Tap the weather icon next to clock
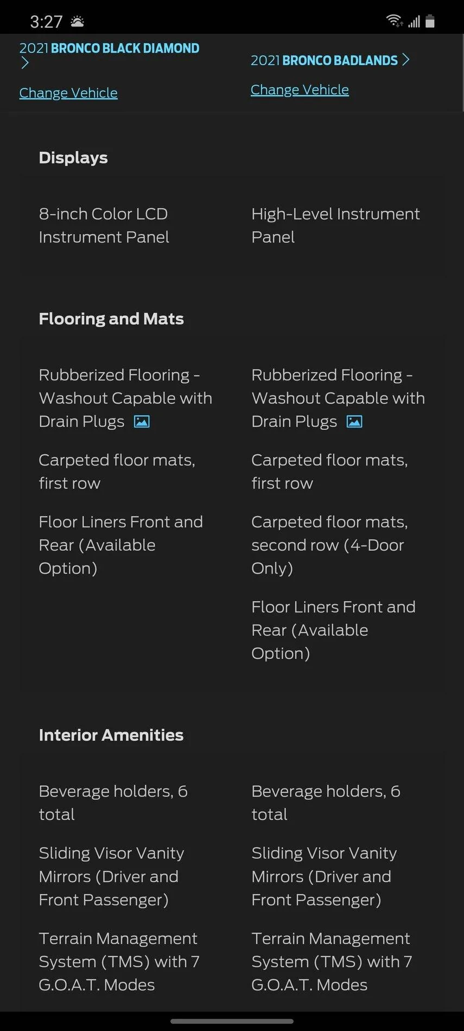Screen dimensions: 464x1031 click(78, 22)
